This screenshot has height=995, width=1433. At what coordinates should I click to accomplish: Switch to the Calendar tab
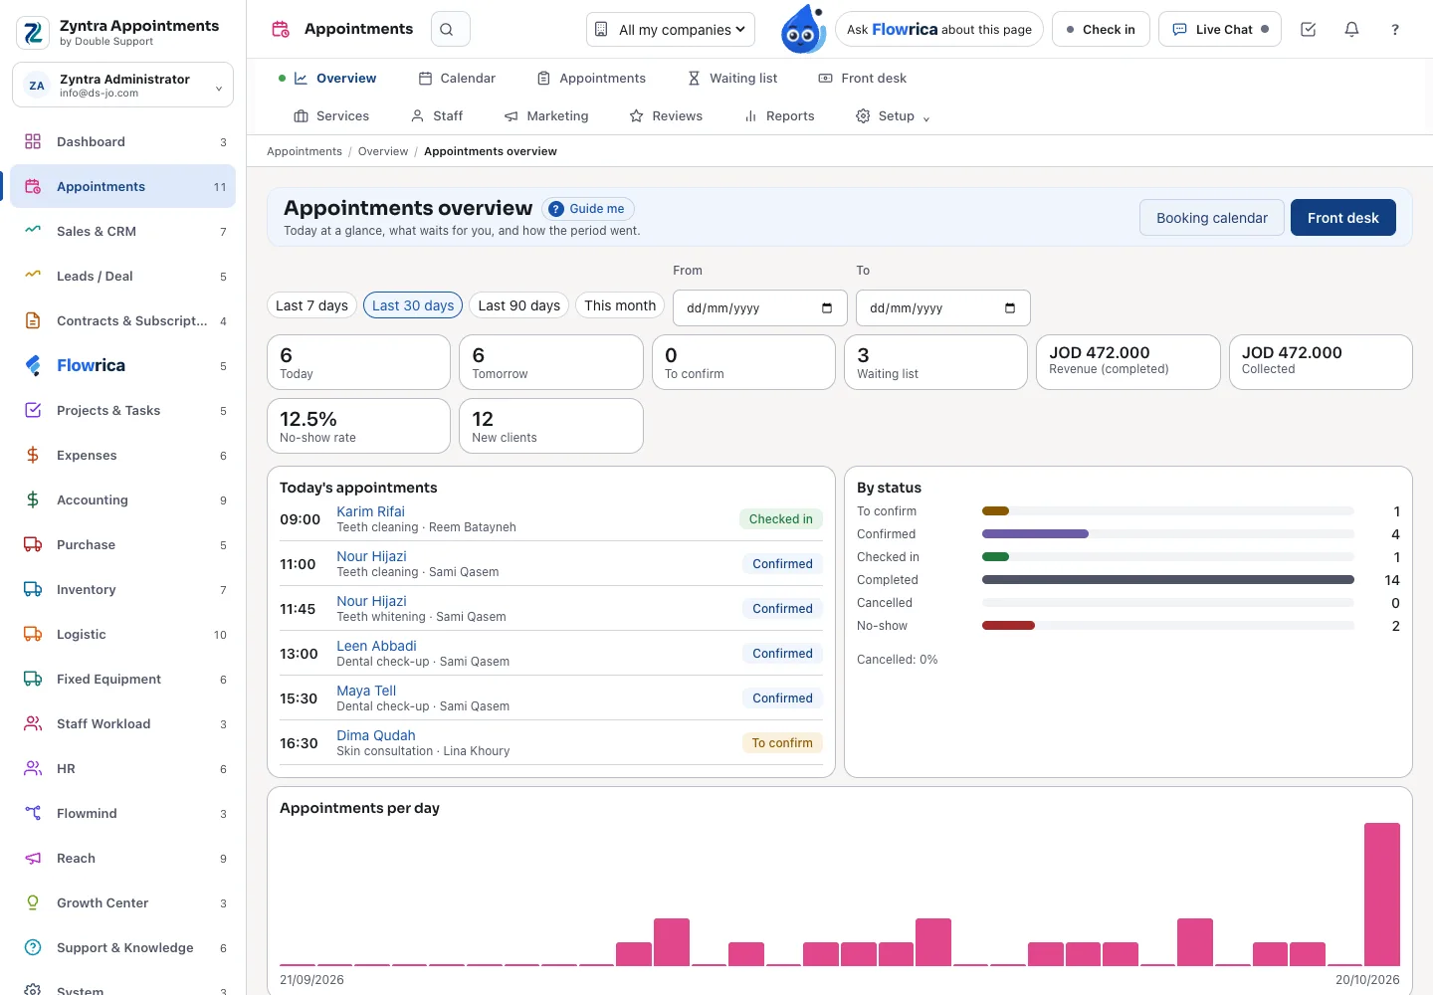tap(457, 79)
